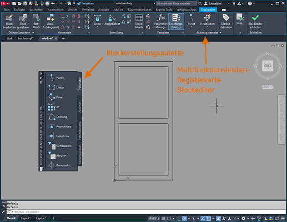Screen dimensions: 287x222
Task: Click Block bearbeiten in the ribbon
Action: click(10, 21)
